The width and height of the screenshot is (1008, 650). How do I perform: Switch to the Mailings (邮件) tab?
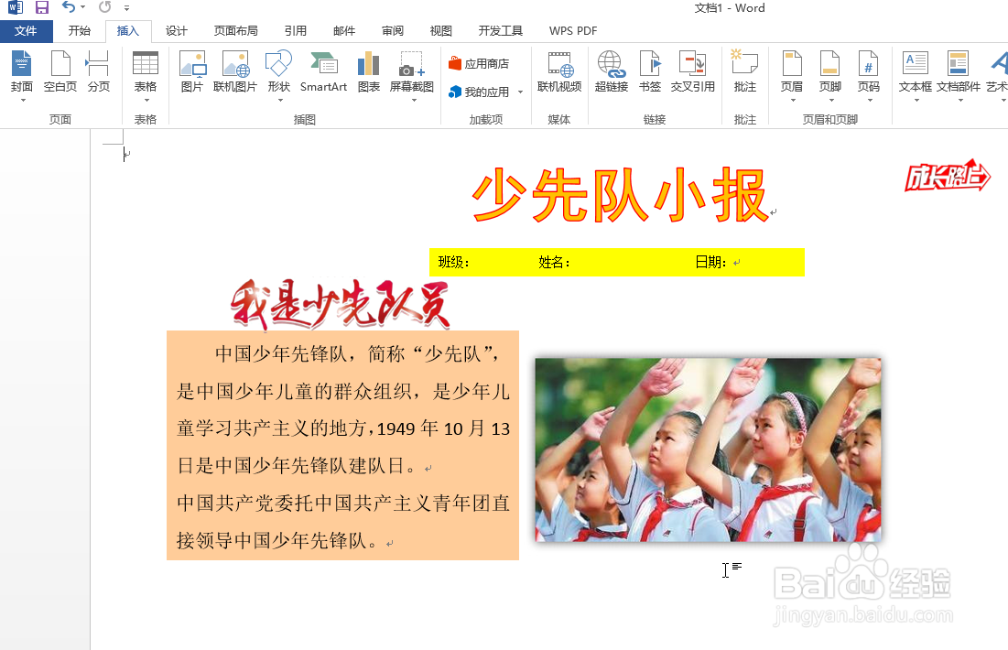pyautogui.click(x=344, y=31)
